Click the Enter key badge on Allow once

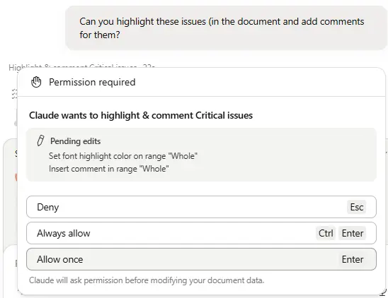353,259
